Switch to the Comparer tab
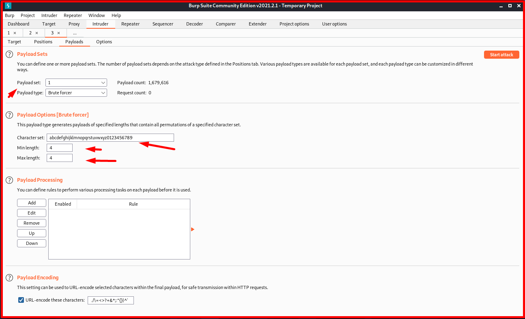Image resolution: width=525 pixels, height=319 pixels. (226, 24)
